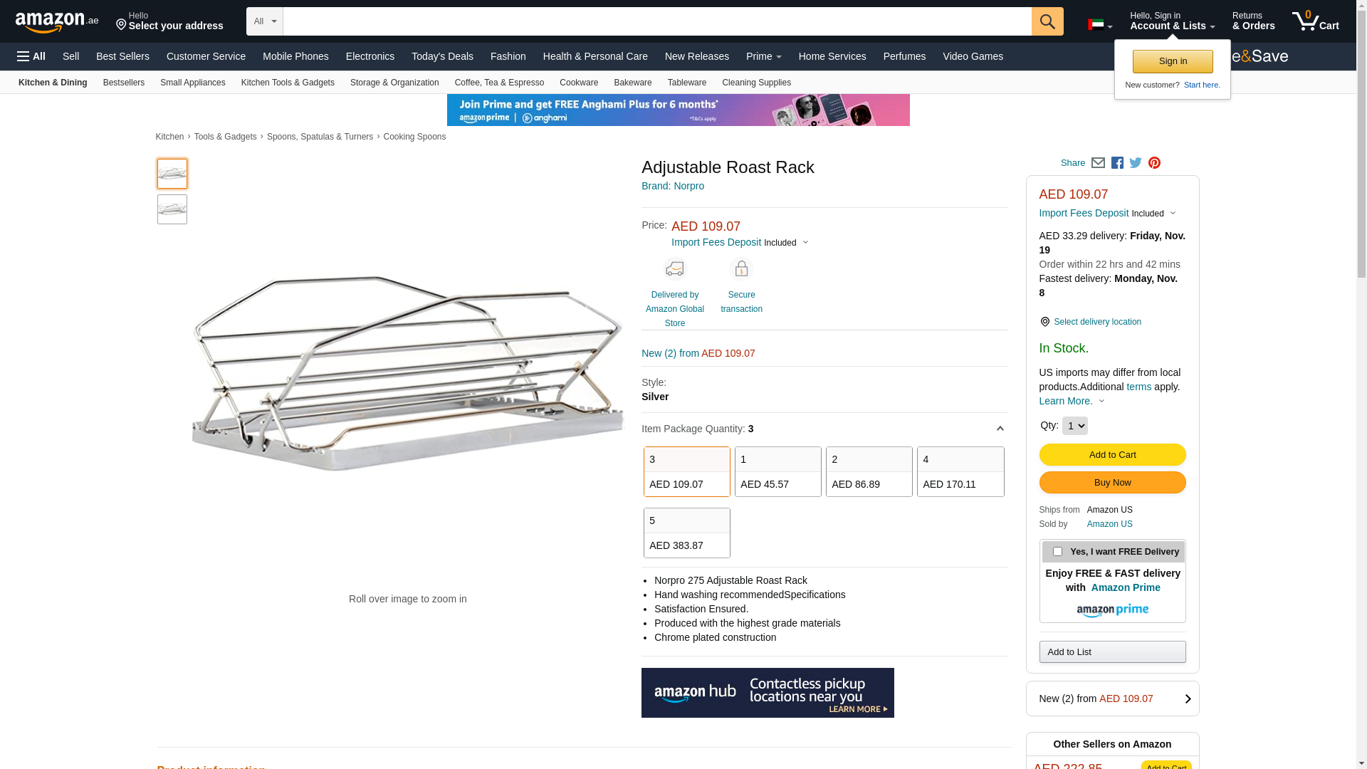The width and height of the screenshot is (1367, 769).
Task: Open the All hamburger menu
Action: (x=31, y=56)
